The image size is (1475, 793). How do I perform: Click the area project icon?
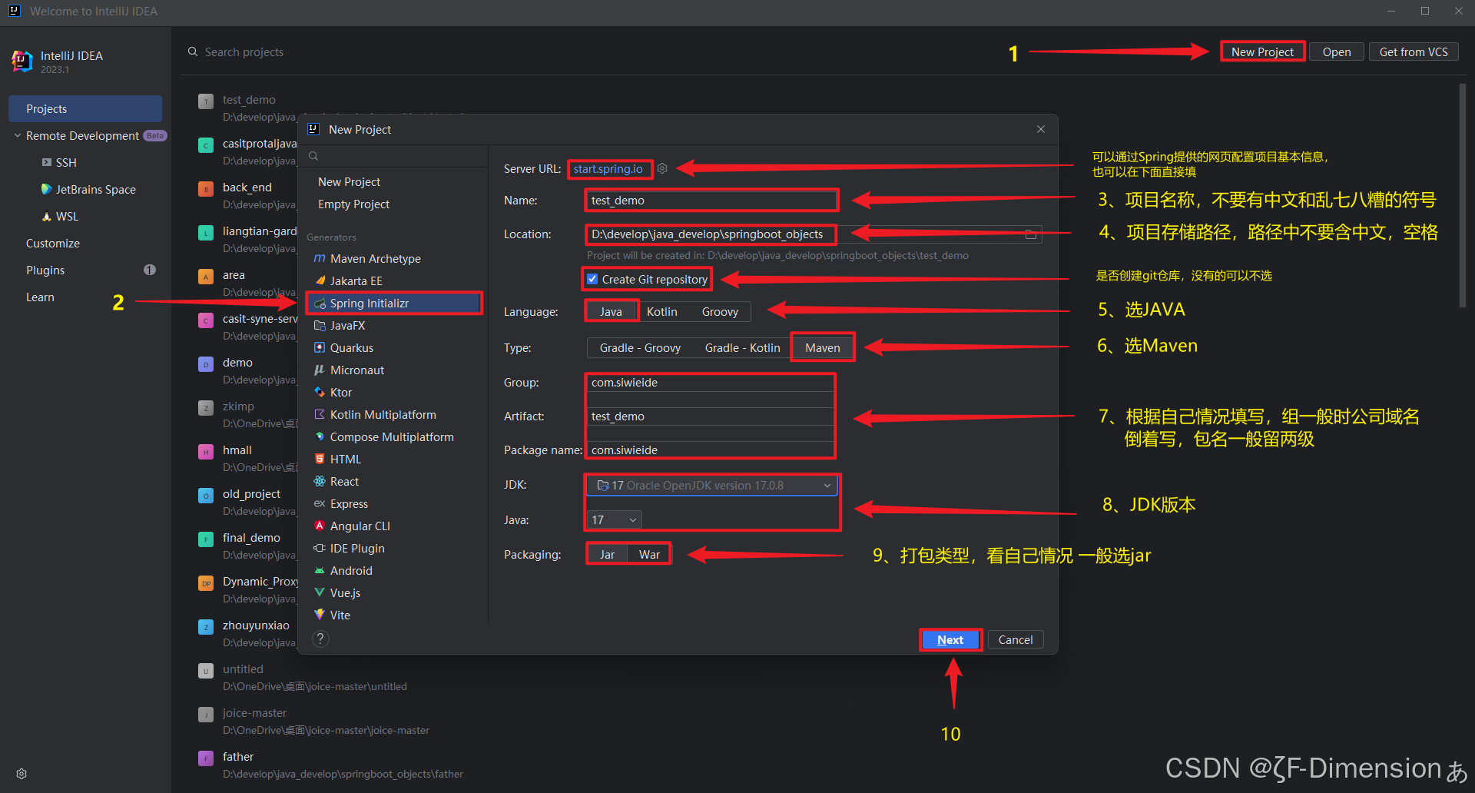(x=206, y=276)
